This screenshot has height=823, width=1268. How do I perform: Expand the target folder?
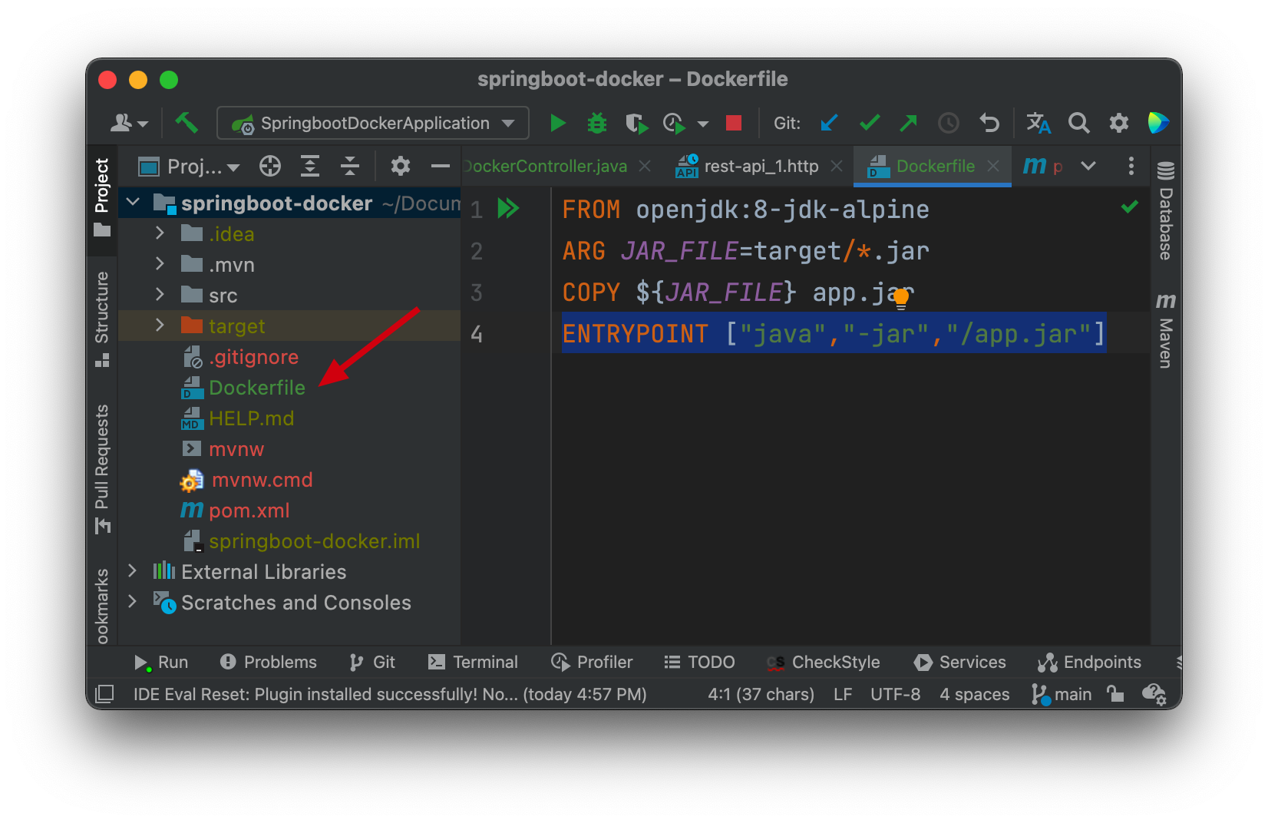click(160, 326)
